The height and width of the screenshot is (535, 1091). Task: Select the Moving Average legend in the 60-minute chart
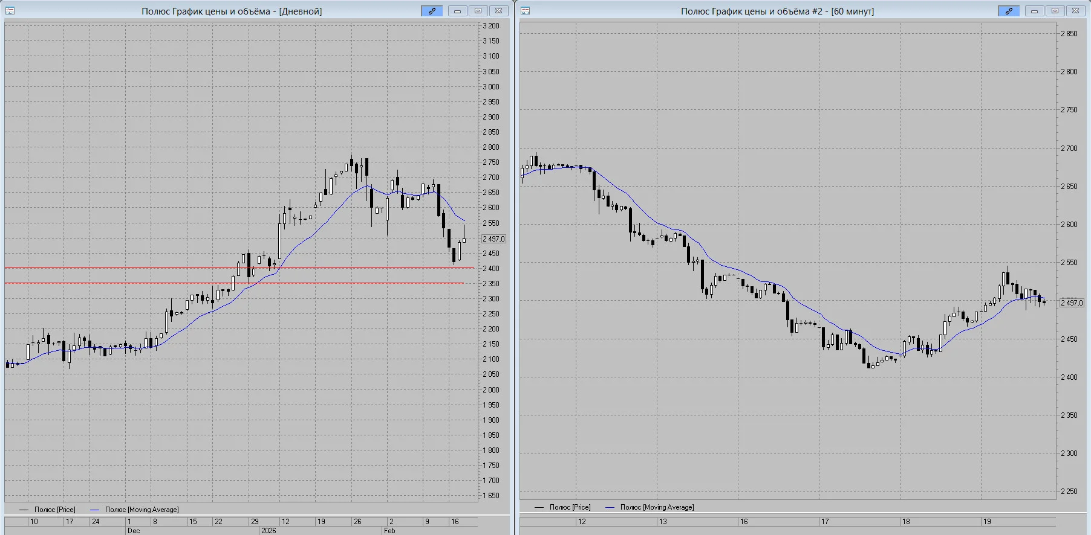coord(650,507)
